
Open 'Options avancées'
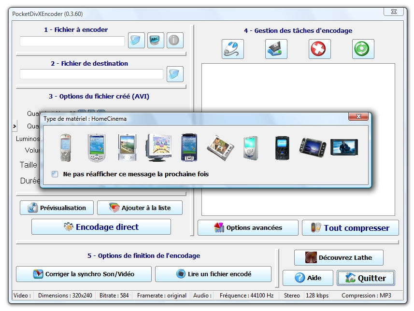[247, 227]
